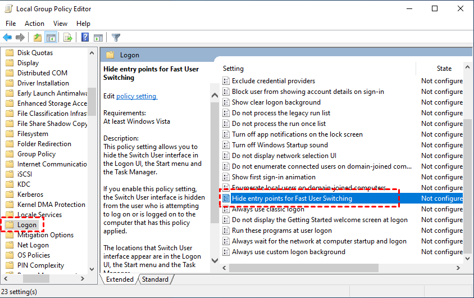
Task: Select Do not display network selection UI
Action: pos(284,156)
